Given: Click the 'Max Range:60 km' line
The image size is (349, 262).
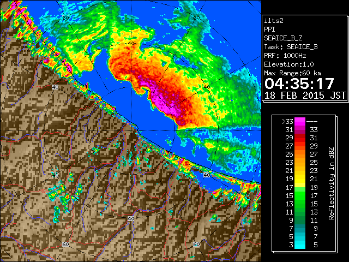Looking at the screenshot, I should 293,73.
